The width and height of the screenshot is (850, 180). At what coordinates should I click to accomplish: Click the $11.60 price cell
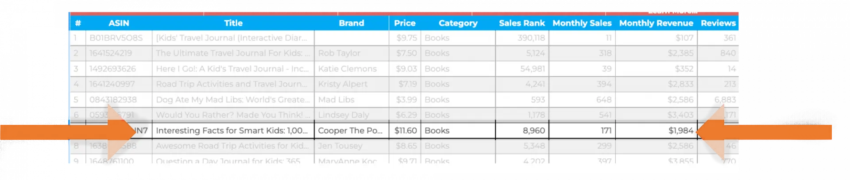click(405, 131)
